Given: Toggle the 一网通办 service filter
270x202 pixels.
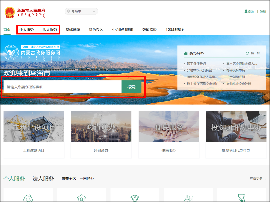Looking at the screenshot, I should coord(87,178).
